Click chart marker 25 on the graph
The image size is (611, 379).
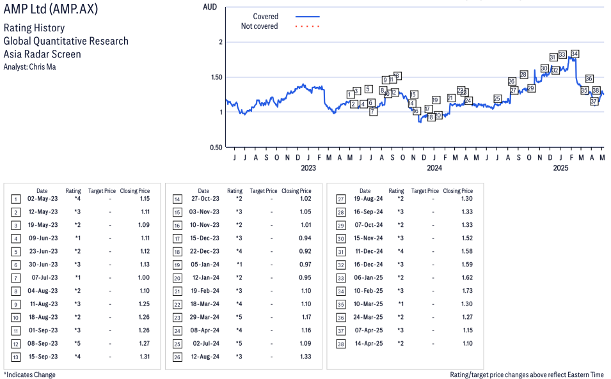pos(497,99)
